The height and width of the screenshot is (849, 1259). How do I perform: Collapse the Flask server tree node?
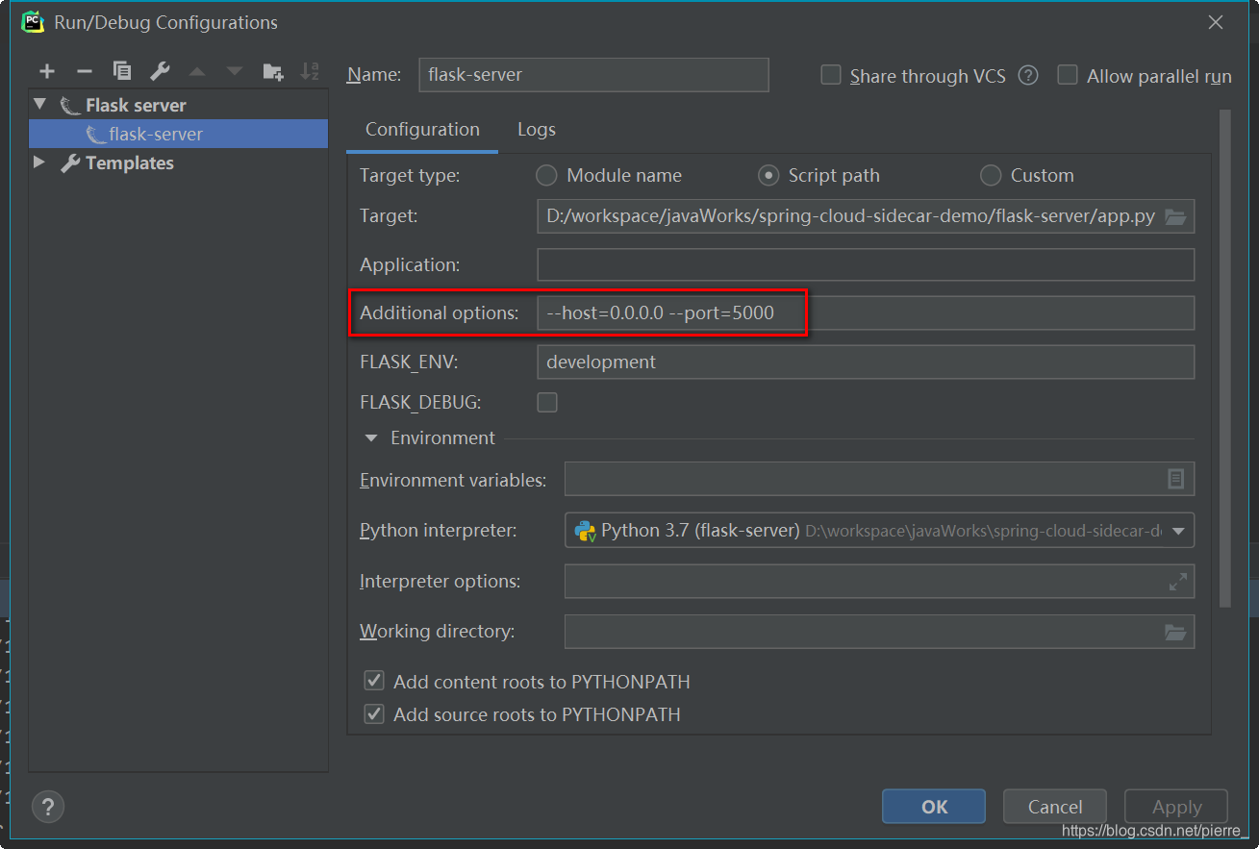39,104
